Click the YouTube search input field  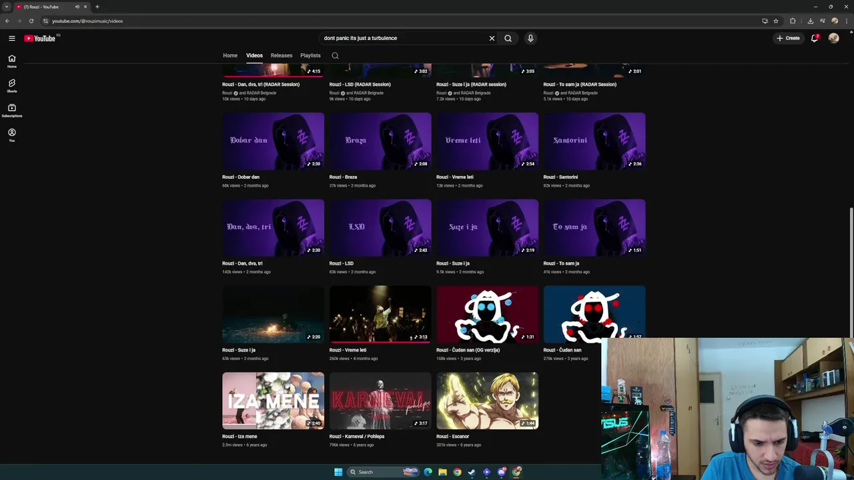404,38
